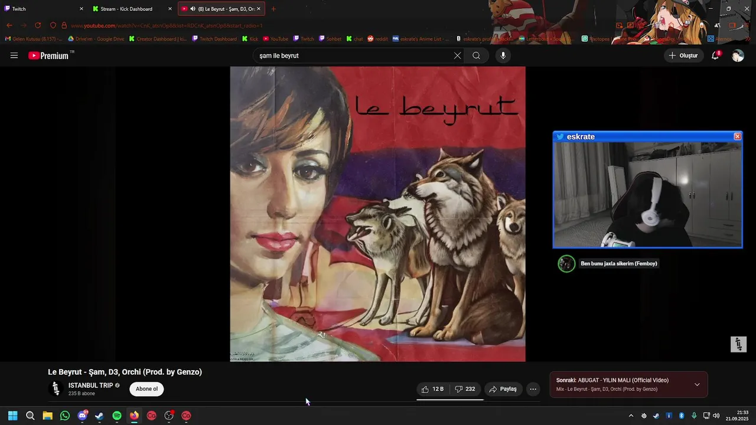Open the reddit bookmark
The image size is (756, 425).
pyautogui.click(x=377, y=39)
